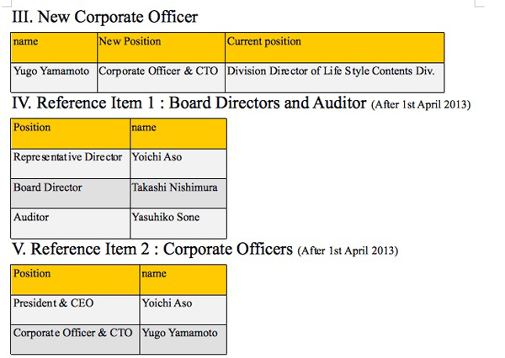The image size is (505, 358).
Task: Click the 'Current position' header cell
Action: pos(335,48)
